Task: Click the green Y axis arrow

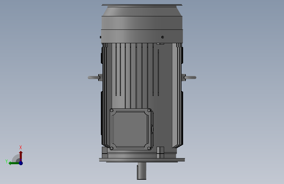Action: [x=14, y=163]
